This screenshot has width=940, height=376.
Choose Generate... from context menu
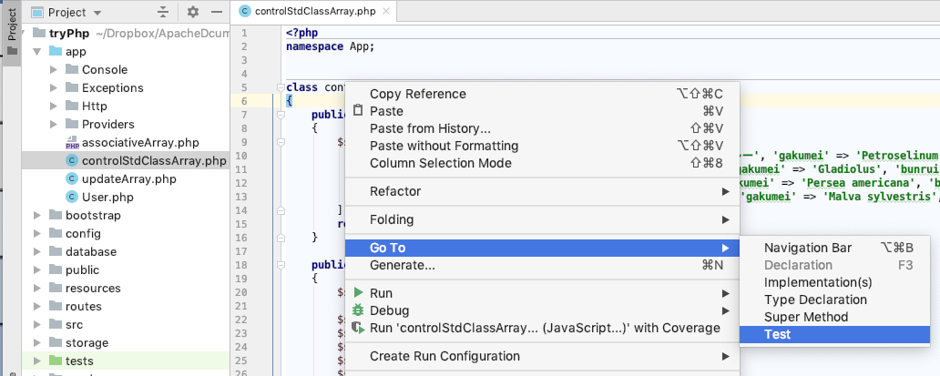click(x=543, y=265)
